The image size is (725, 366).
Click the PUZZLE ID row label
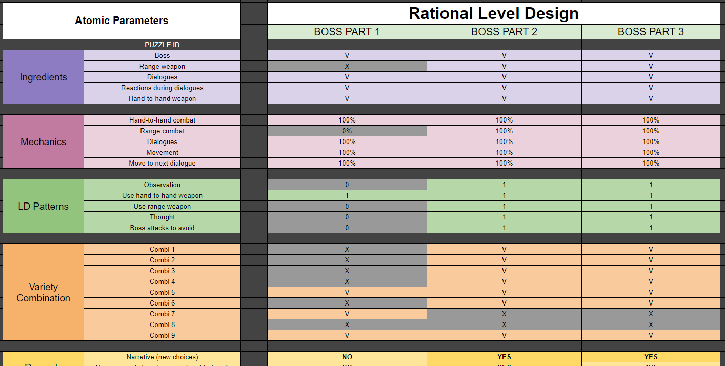tap(162, 45)
